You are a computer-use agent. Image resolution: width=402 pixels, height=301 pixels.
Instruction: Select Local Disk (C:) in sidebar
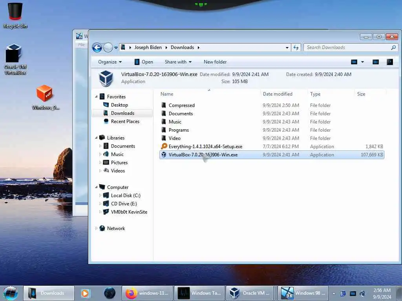coord(126,196)
